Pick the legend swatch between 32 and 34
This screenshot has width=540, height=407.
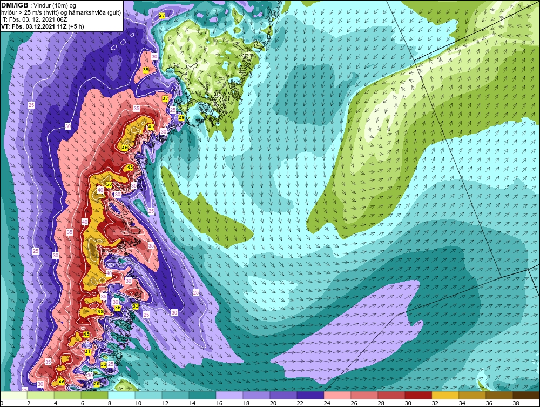(x=446, y=395)
